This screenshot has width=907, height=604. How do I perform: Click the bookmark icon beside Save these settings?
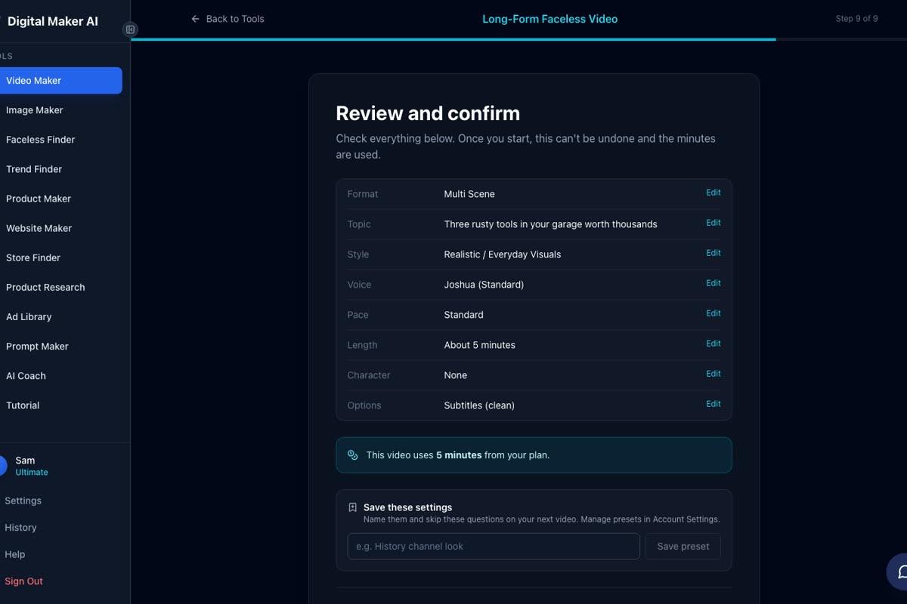(352, 507)
